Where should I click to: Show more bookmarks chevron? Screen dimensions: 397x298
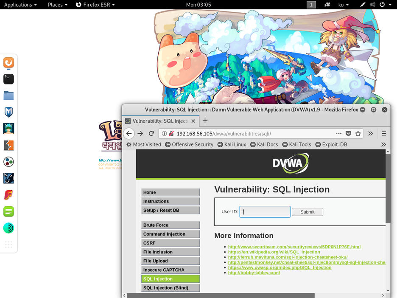383,144
